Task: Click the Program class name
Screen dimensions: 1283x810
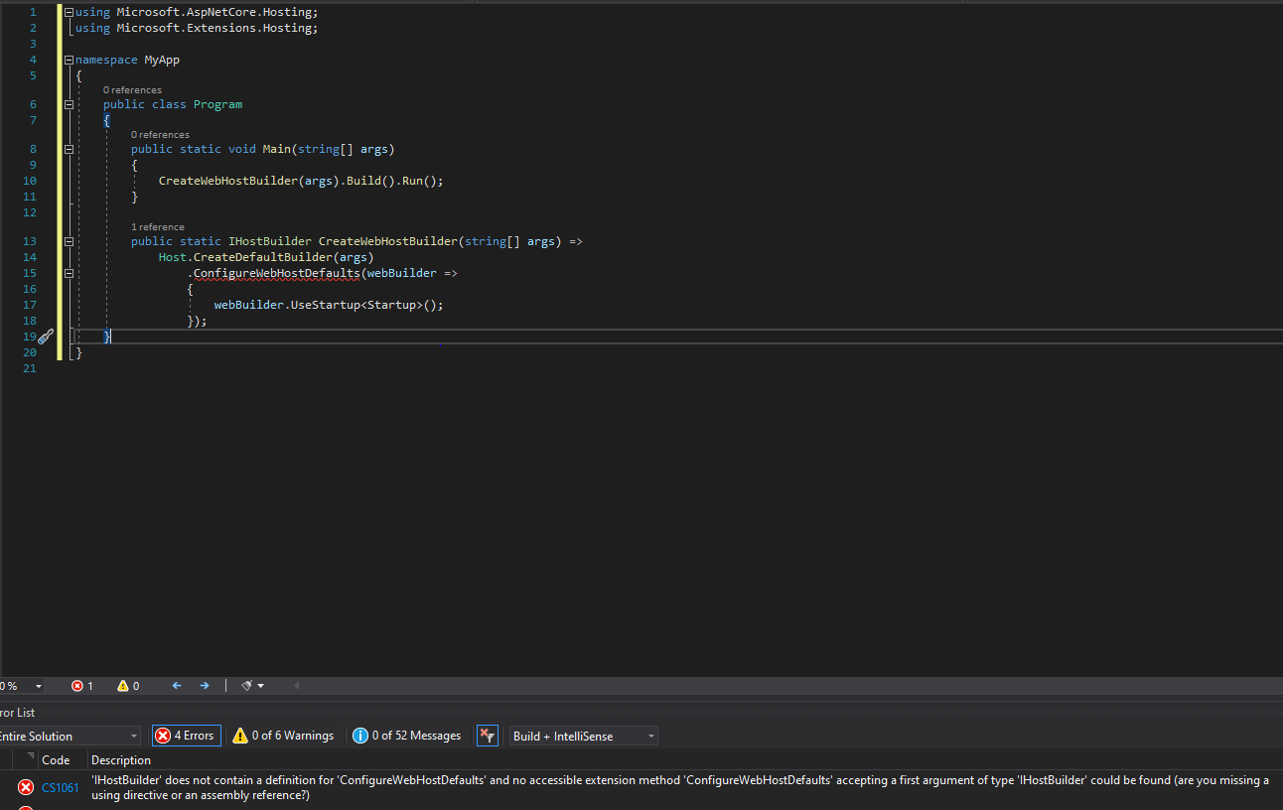Action: 217,104
